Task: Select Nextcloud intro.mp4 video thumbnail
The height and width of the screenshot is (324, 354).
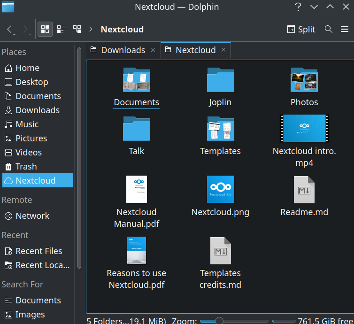Action: click(x=304, y=128)
